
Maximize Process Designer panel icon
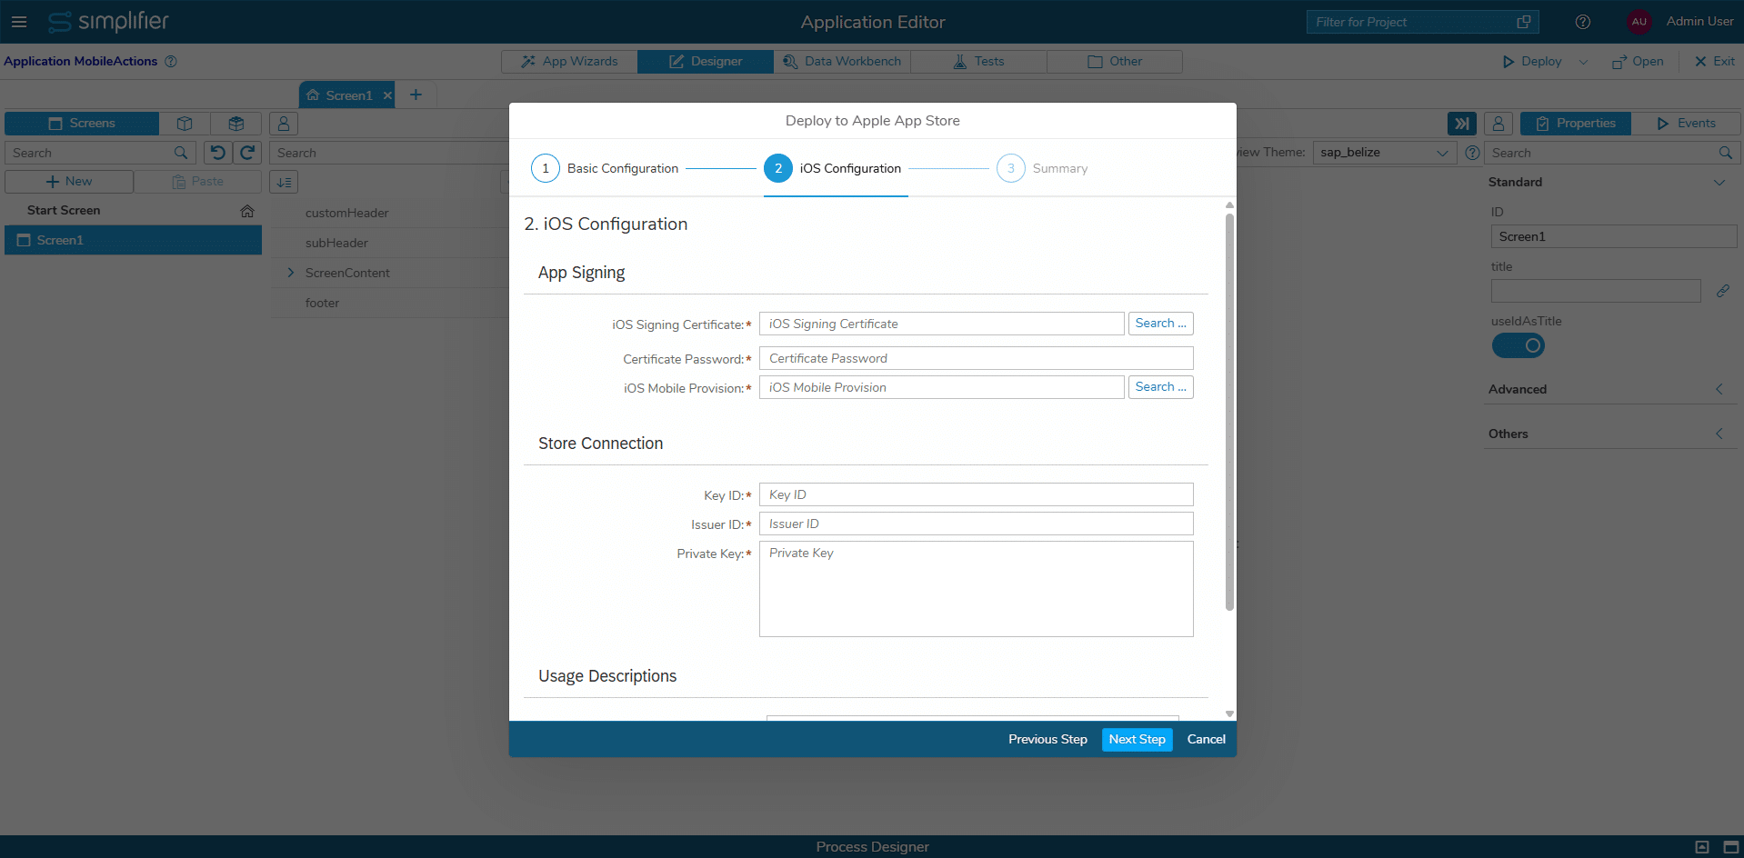click(1731, 847)
